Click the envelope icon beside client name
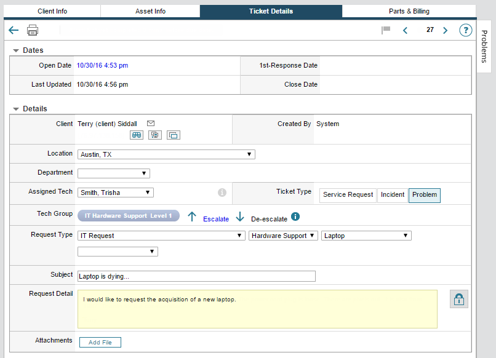Viewport: 496px width, 358px height. (151, 124)
